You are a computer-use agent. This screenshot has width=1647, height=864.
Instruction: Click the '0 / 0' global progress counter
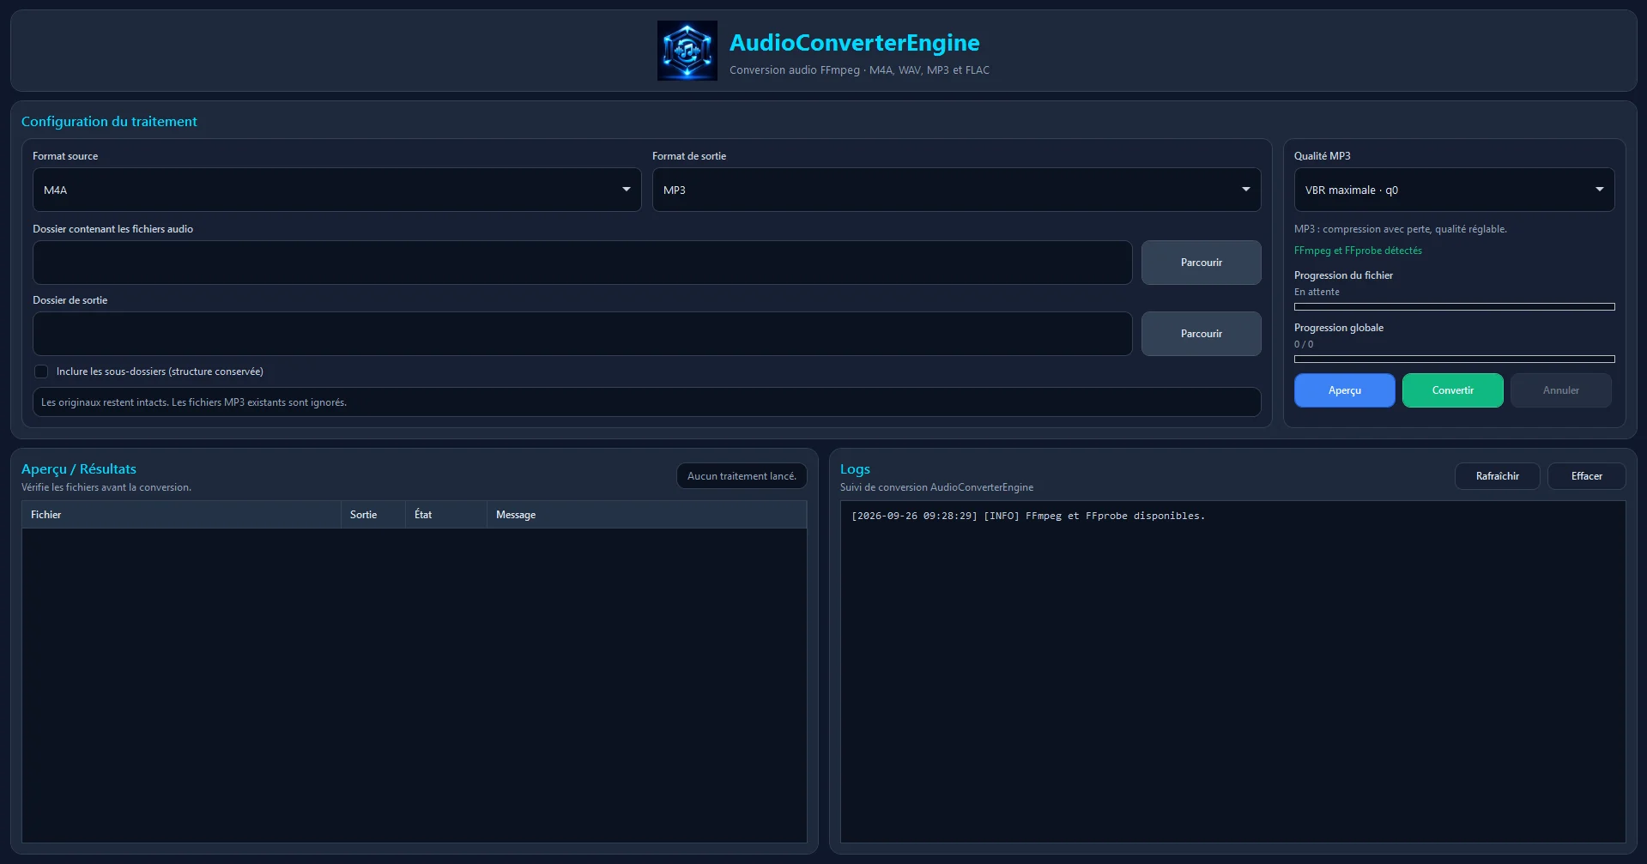click(x=1304, y=344)
